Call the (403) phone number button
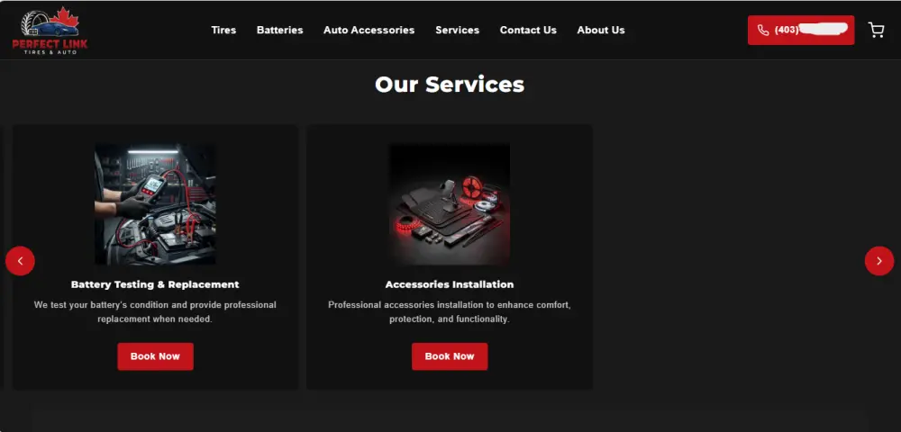901x432 pixels. [x=801, y=30]
